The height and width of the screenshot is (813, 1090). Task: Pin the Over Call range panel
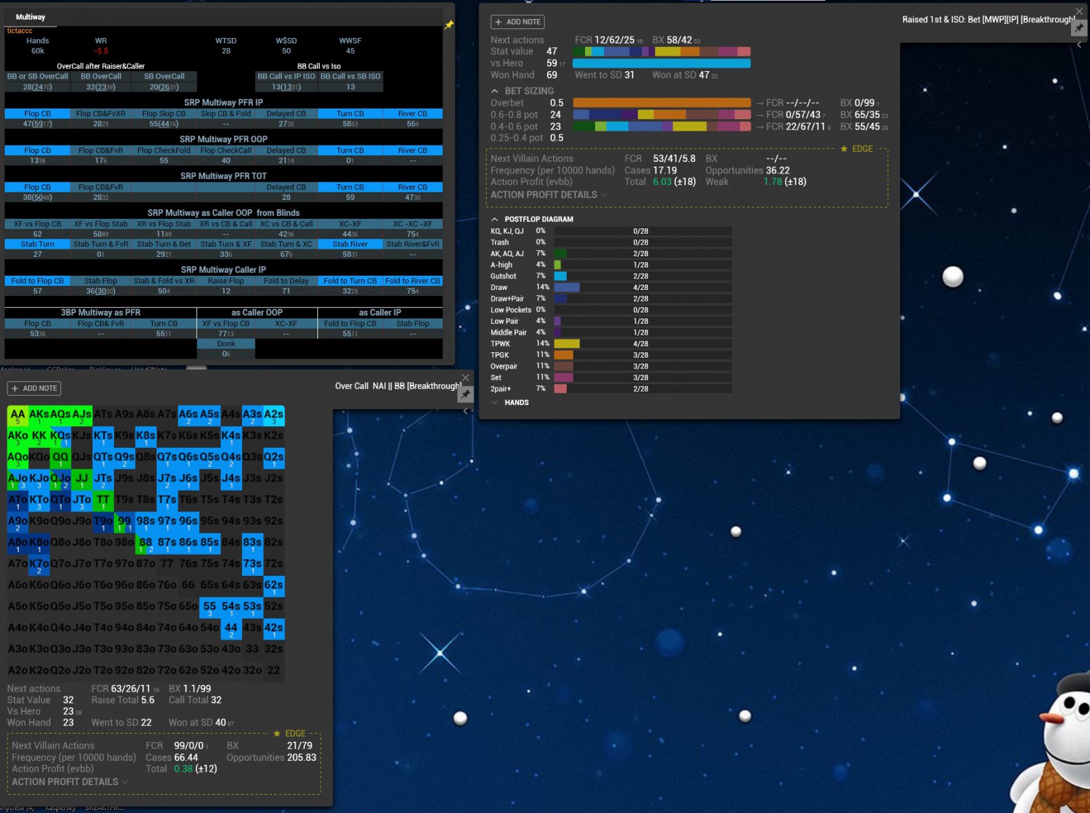pos(466,394)
